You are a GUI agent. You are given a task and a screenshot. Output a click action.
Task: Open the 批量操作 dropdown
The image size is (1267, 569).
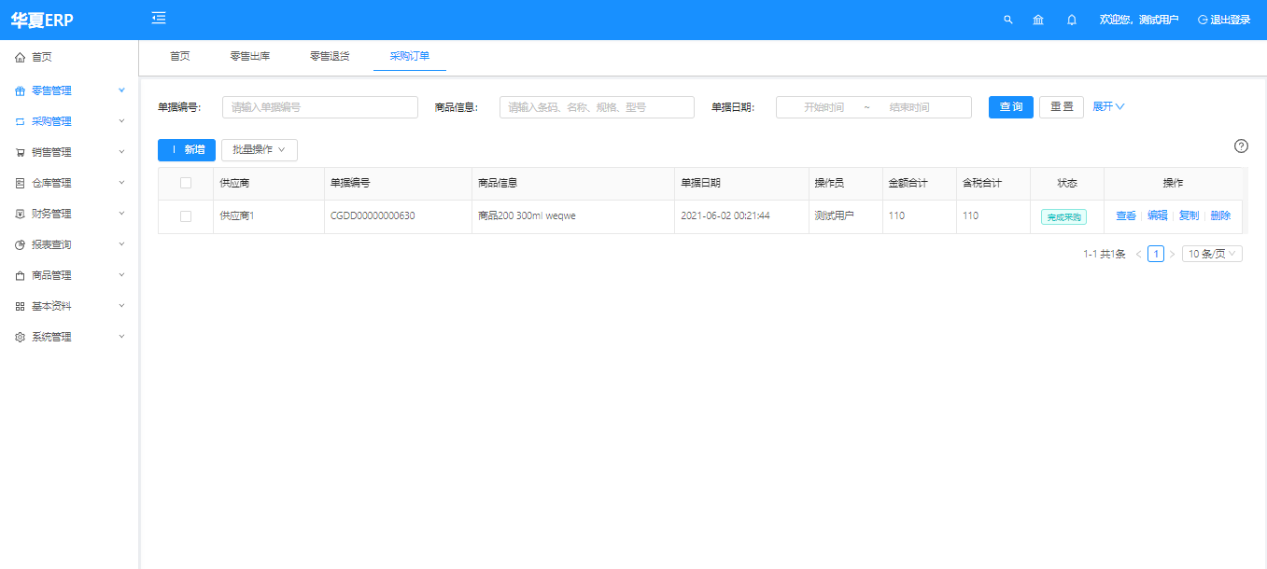pyautogui.click(x=260, y=150)
